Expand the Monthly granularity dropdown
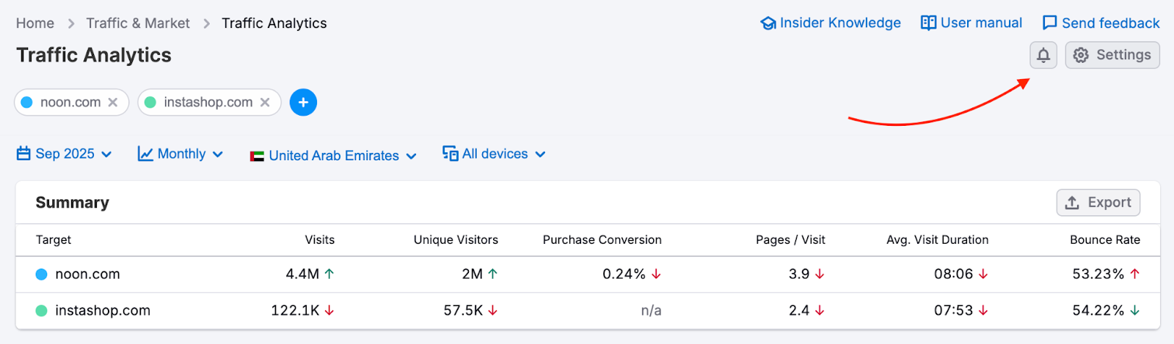 pyautogui.click(x=181, y=154)
